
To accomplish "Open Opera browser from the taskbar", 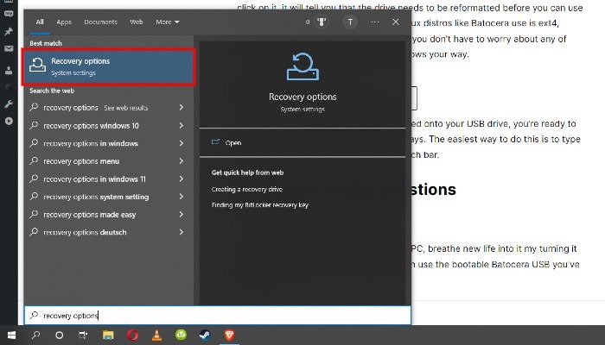I will point(133,335).
